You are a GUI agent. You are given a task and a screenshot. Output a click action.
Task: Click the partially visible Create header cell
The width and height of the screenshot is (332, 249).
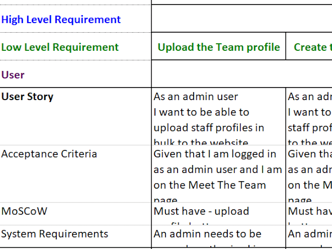[309, 47]
